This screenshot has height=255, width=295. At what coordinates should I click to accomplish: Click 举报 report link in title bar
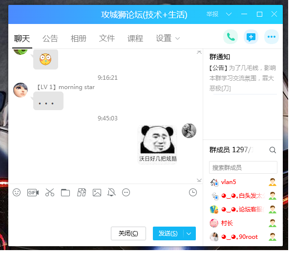(212, 14)
